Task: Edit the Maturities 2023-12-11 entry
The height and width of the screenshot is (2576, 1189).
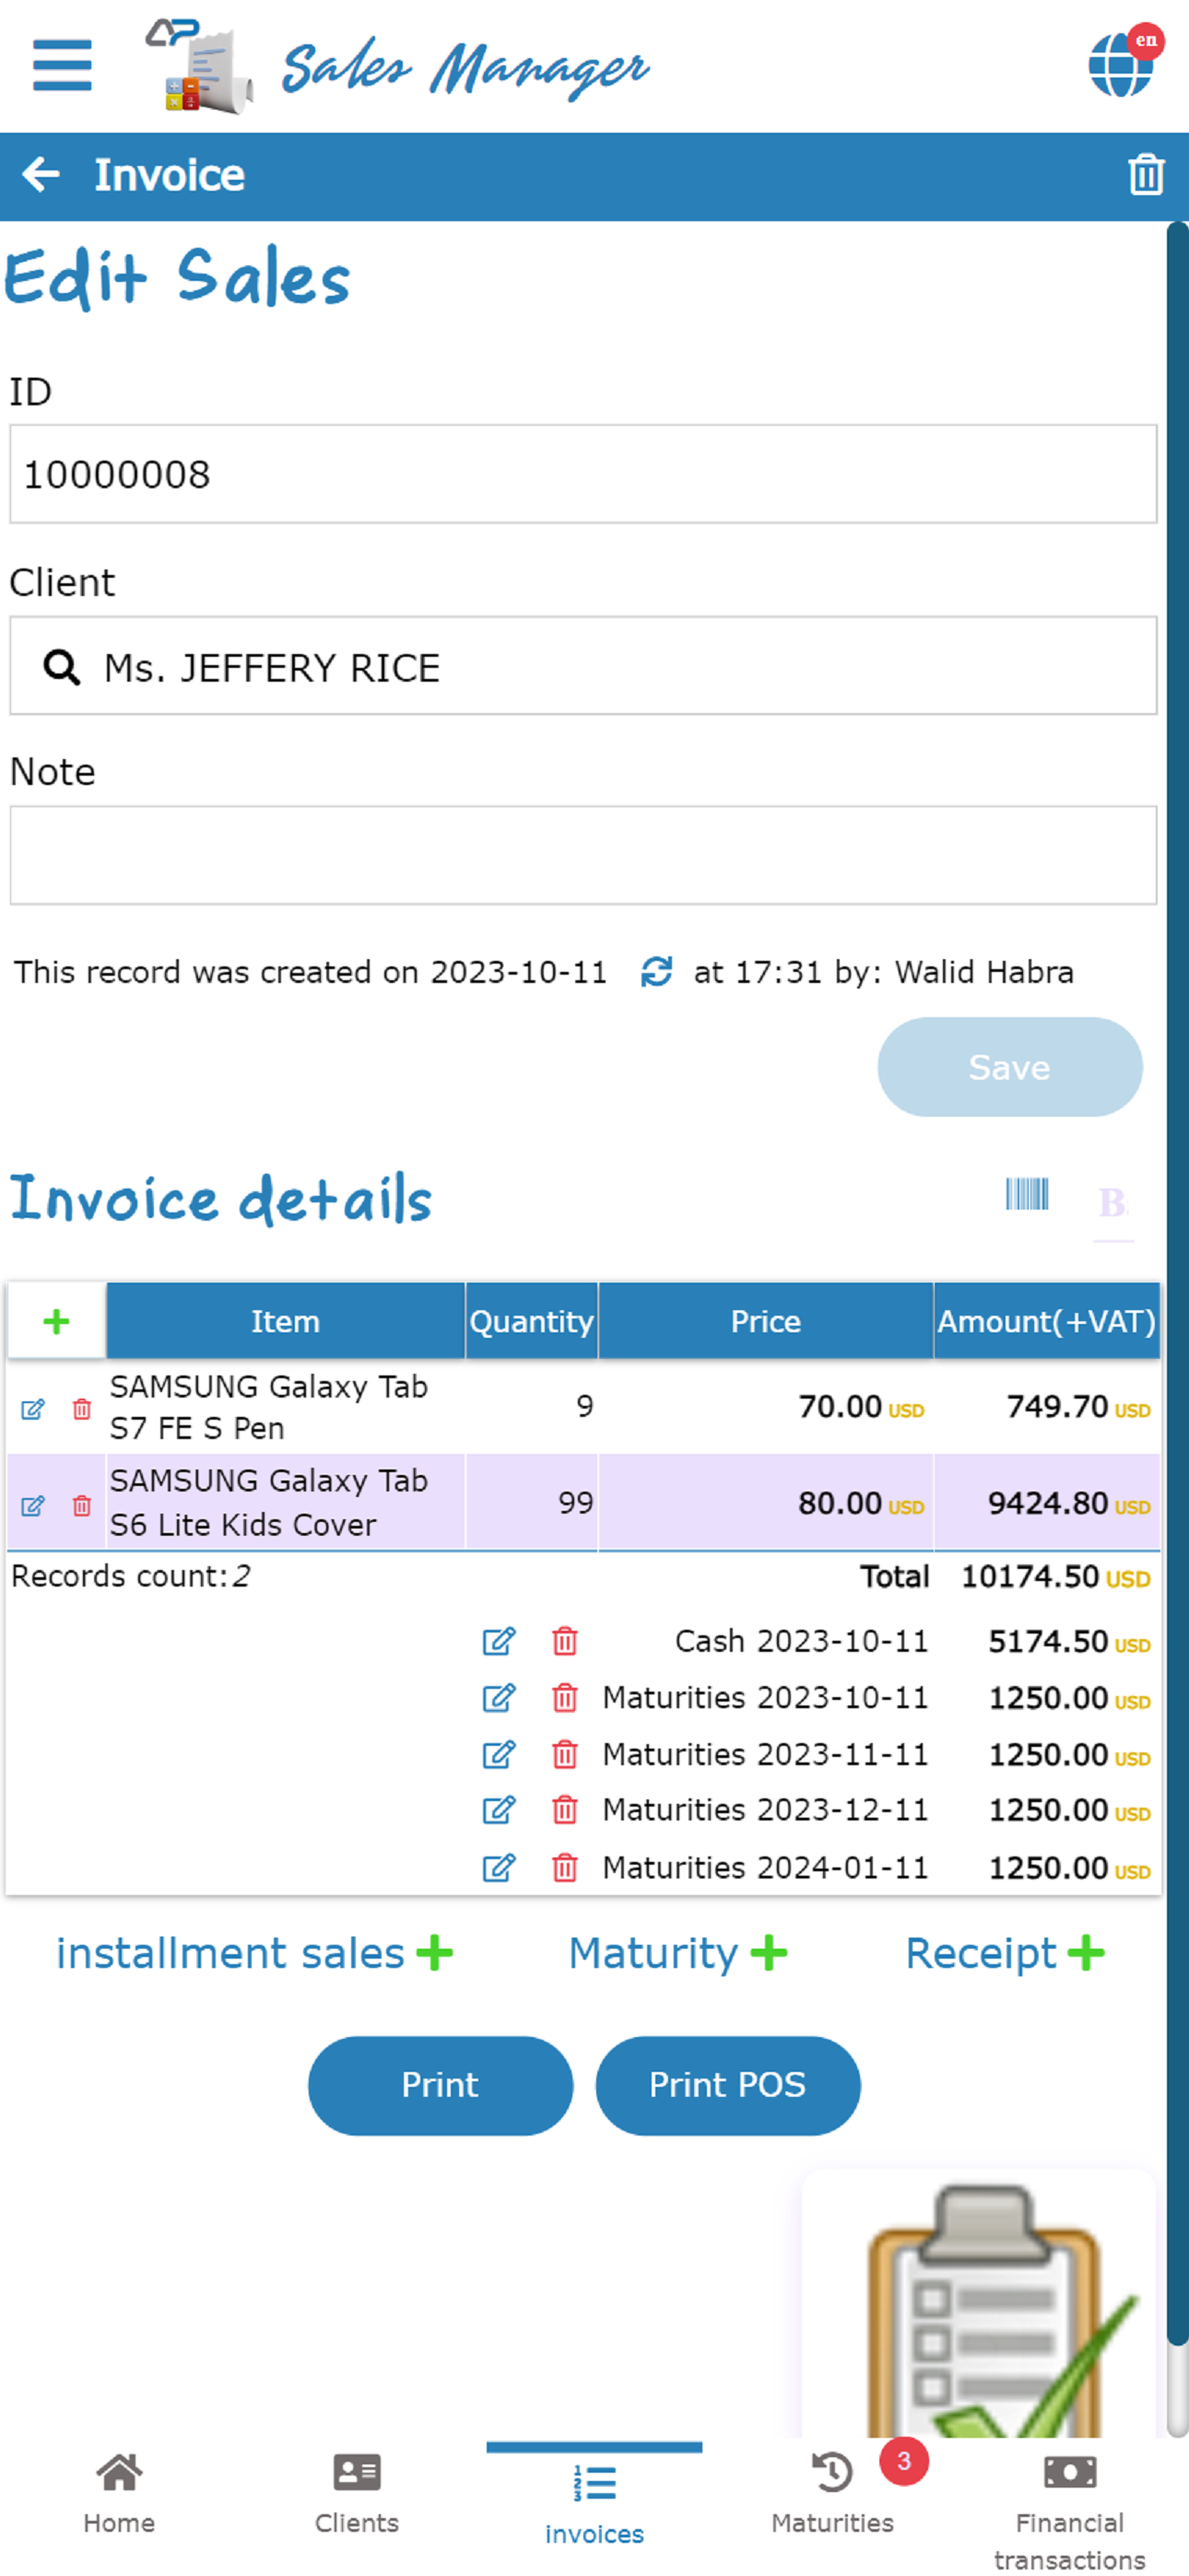Action: [499, 1809]
